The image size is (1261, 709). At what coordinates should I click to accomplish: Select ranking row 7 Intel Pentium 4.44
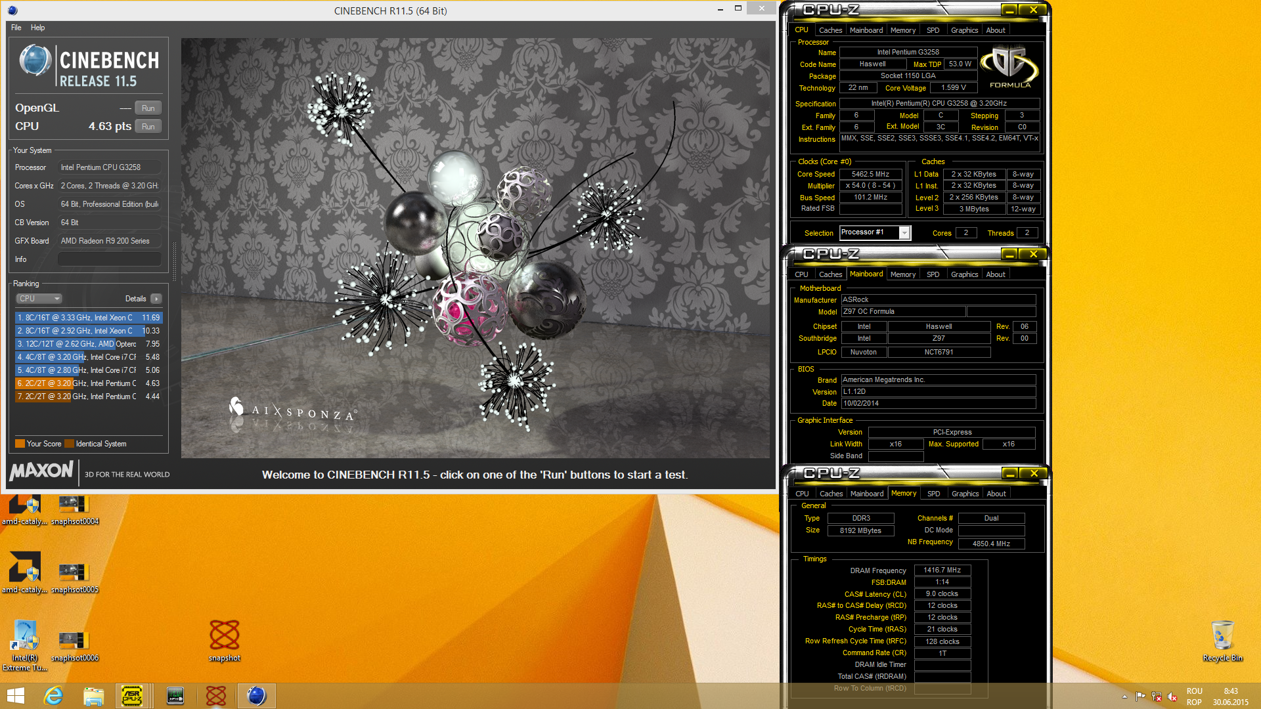click(x=89, y=397)
